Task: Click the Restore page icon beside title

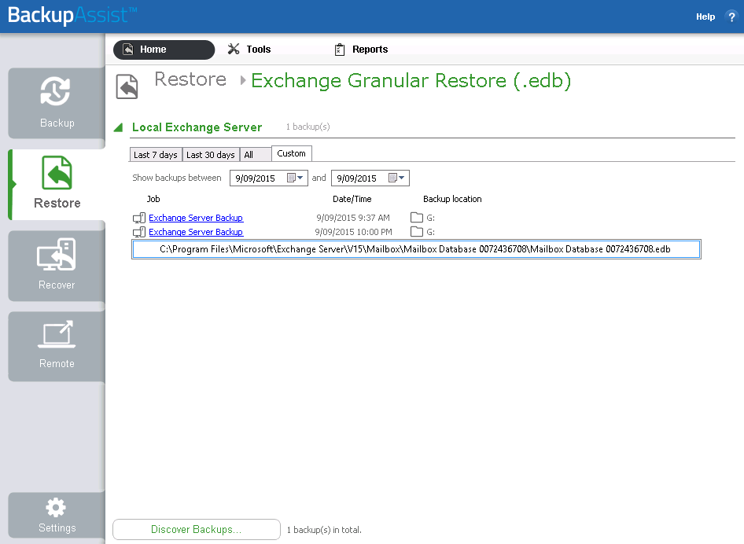Action: coord(127,86)
